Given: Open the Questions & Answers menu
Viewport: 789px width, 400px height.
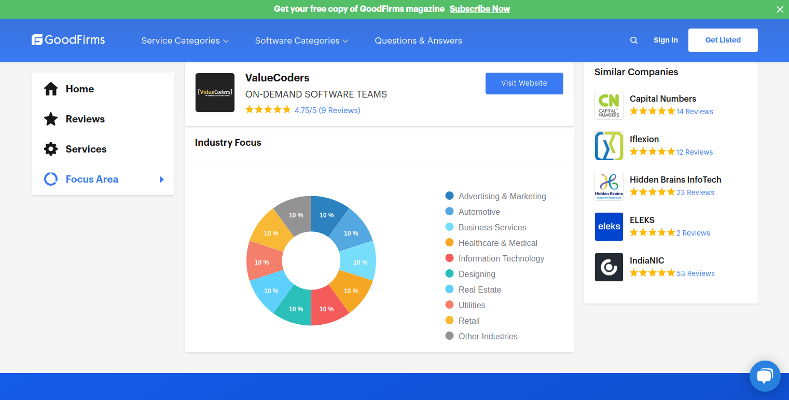Looking at the screenshot, I should coord(418,40).
